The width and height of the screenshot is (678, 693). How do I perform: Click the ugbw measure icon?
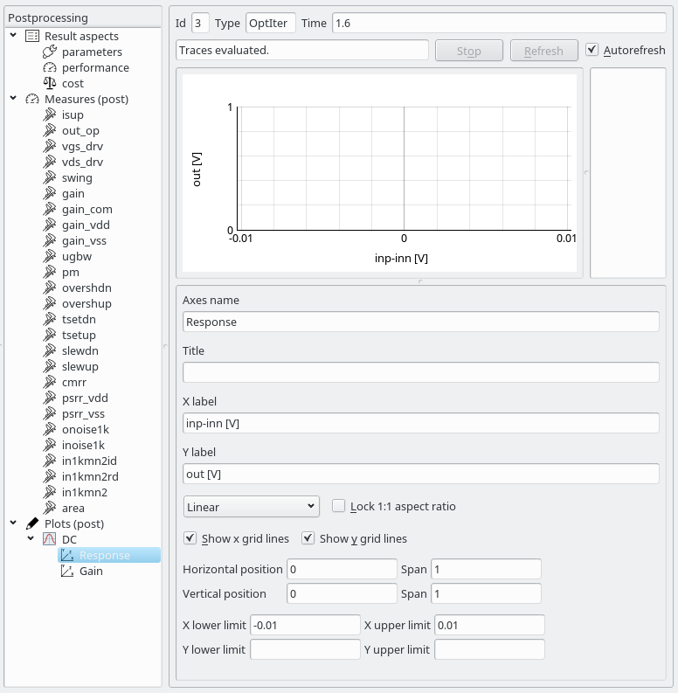tap(50, 256)
